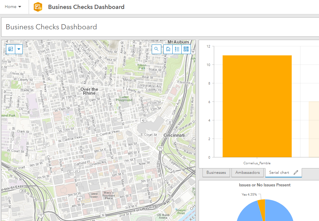The width and height of the screenshot is (319, 221).
Task: Reset map to default home extent
Action: click(168, 49)
